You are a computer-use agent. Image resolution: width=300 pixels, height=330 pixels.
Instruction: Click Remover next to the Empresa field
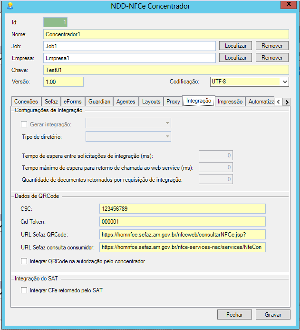tap(272, 58)
